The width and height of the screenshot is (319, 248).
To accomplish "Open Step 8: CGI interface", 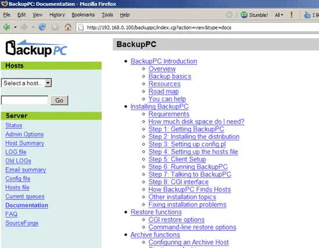I will (x=179, y=182).
